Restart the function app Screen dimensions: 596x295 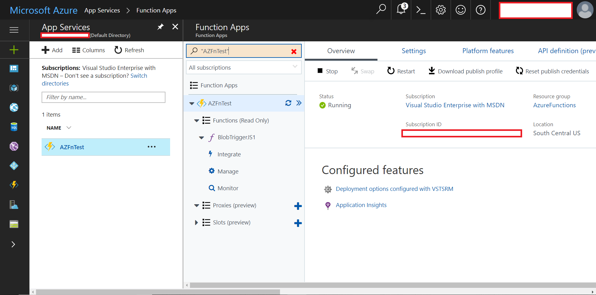401,71
